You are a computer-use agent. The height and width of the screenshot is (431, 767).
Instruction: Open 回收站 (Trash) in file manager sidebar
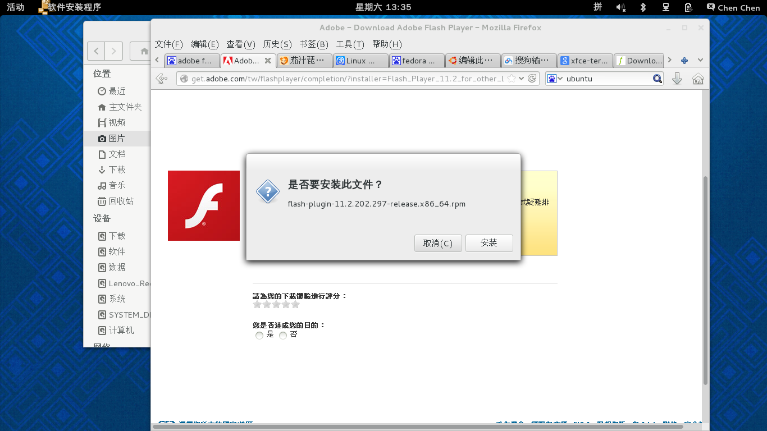click(116, 201)
